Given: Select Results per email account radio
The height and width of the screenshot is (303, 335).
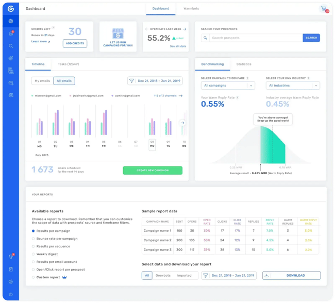Looking at the screenshot, I should [x=33, y=262].
